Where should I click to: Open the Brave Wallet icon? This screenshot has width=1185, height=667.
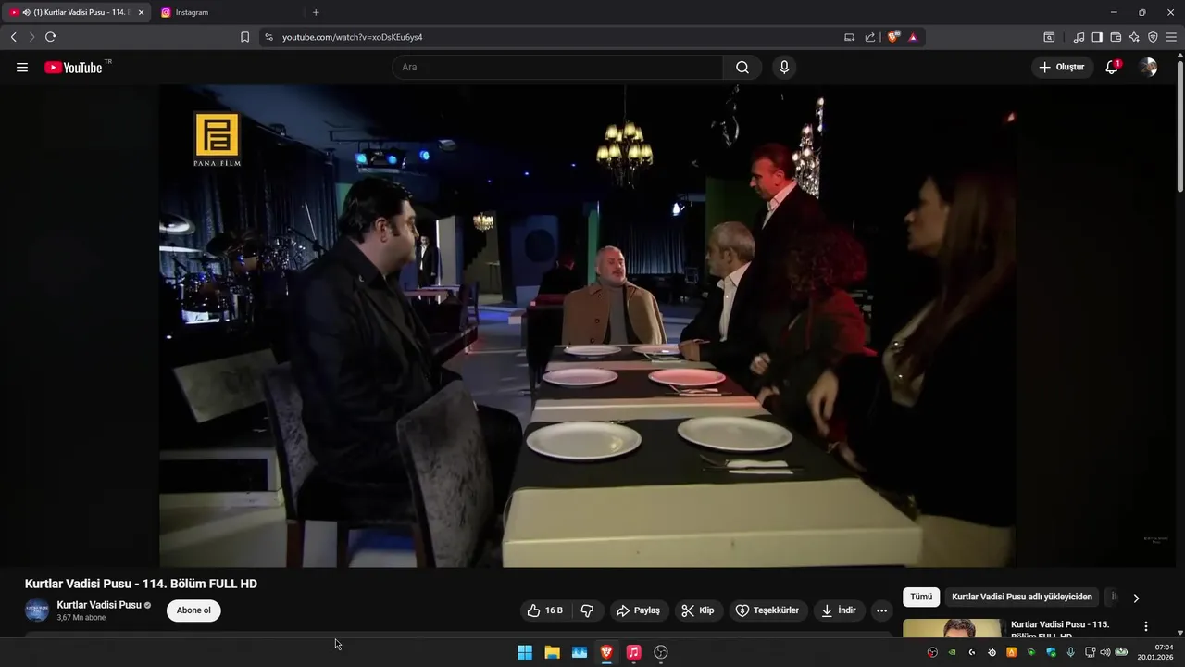[x=1116, y=37]
